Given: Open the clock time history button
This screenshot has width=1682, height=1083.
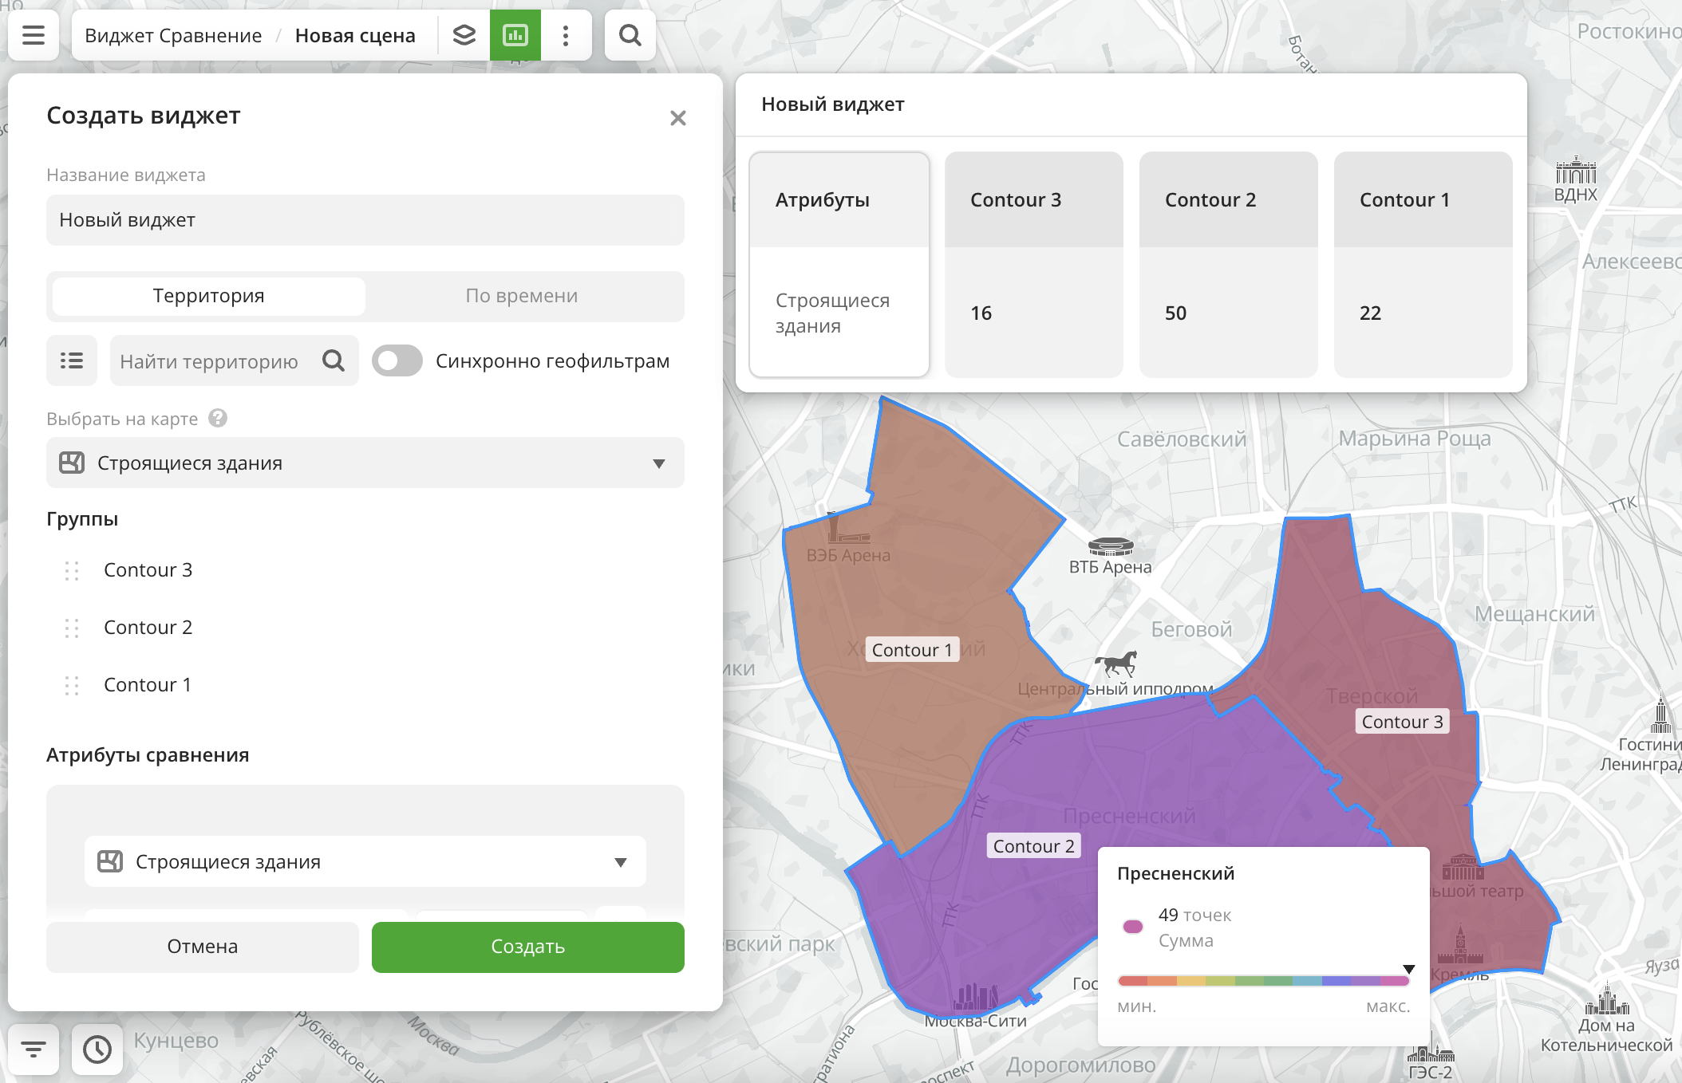Looking at the screenshot, I should (97, 1049).
